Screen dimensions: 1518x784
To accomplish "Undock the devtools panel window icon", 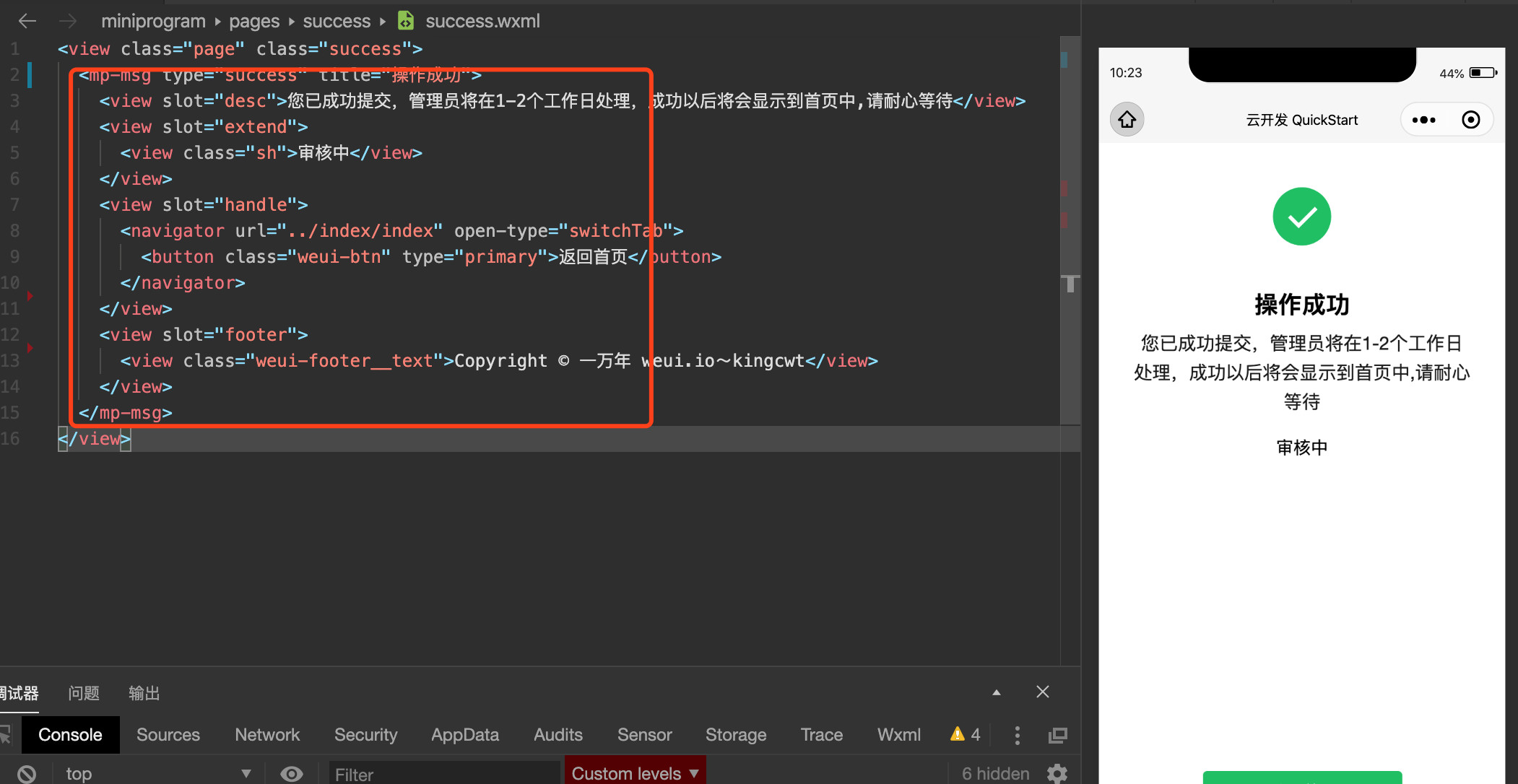I will pos(1058,735).
